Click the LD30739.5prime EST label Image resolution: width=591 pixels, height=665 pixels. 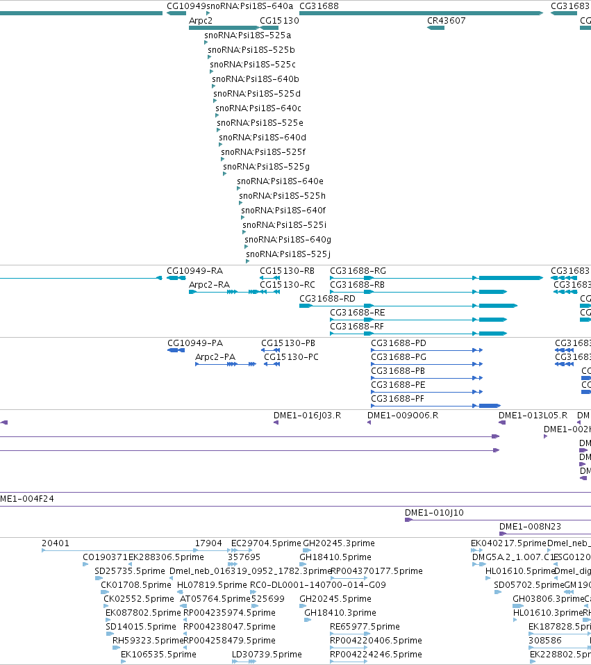click(267, 655)
